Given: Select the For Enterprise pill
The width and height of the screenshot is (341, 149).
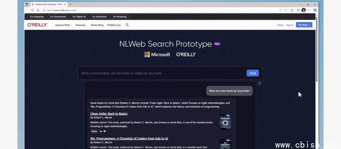Looking at the screenshot, I should click(x=37, y=17).
